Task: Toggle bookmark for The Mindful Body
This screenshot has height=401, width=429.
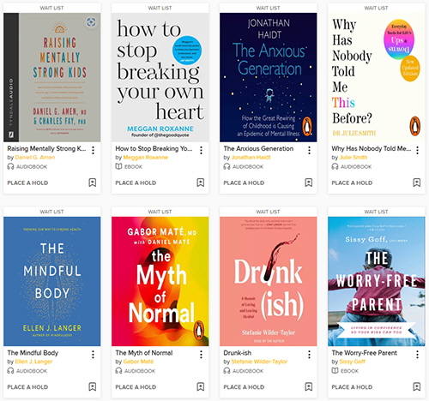Action: coord(93,386)
